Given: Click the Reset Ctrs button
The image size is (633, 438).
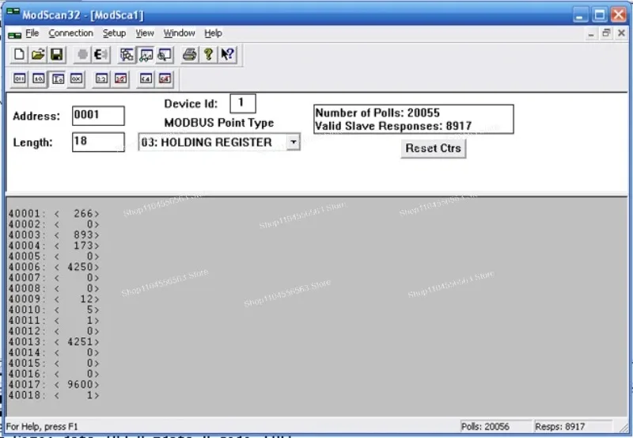Looking at the screenshot, I should 433,148.
